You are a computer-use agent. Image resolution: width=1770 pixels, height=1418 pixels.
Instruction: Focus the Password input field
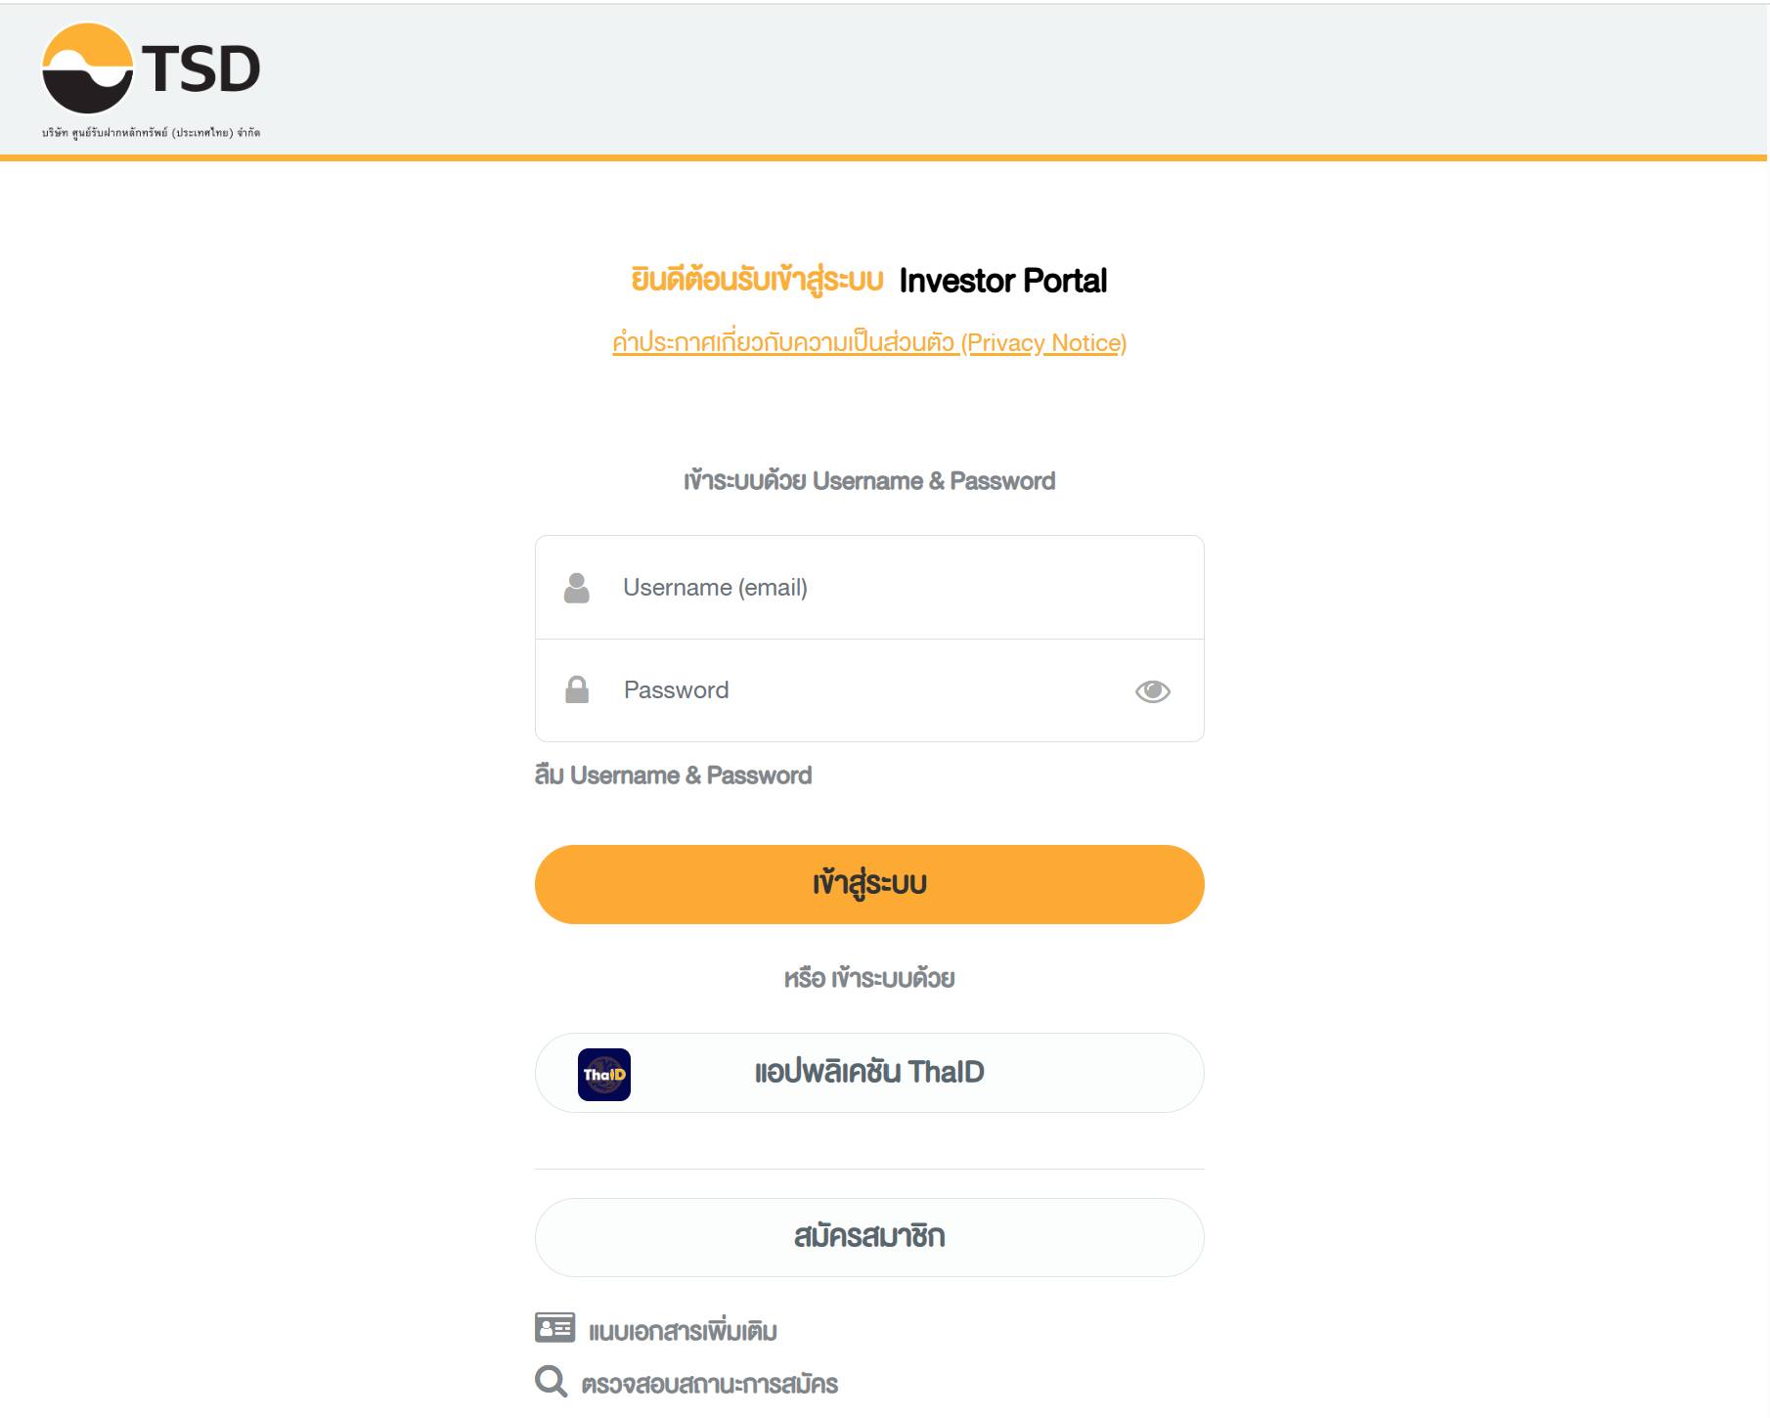click(x=869, y=690)
